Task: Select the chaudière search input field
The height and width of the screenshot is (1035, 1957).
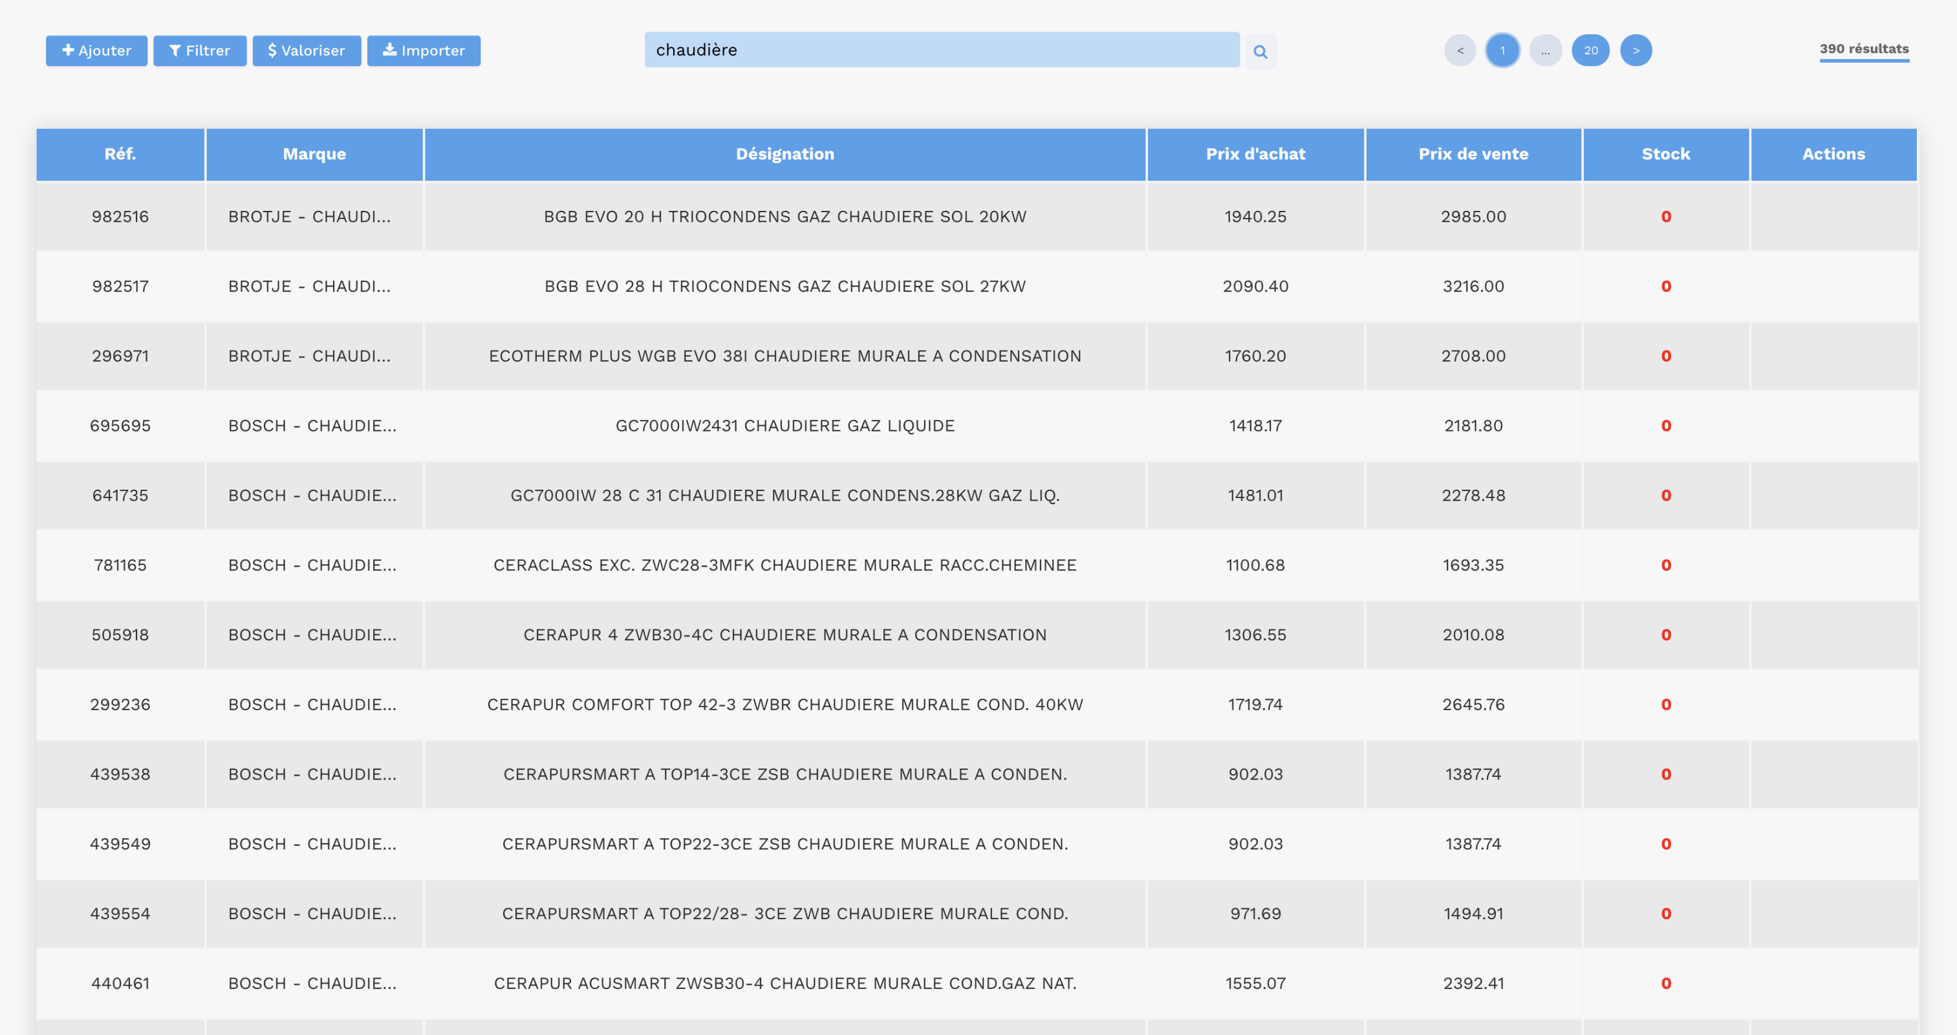Action: [942, 51]
